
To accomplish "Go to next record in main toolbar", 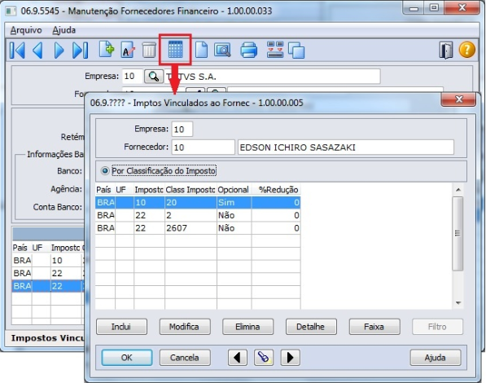I will tap(59, 51).
